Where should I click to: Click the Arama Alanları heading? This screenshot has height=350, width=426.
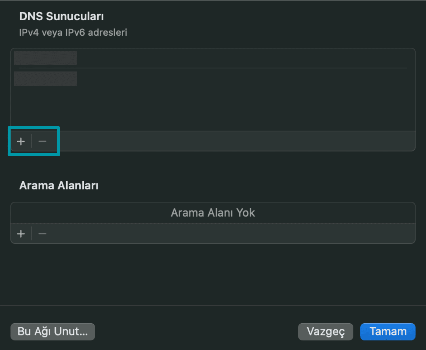tap(59, 185)
